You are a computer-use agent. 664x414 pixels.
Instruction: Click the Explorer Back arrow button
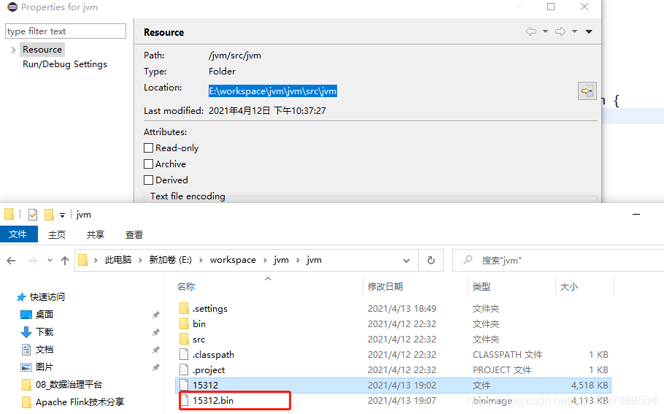tap(11, 261)
